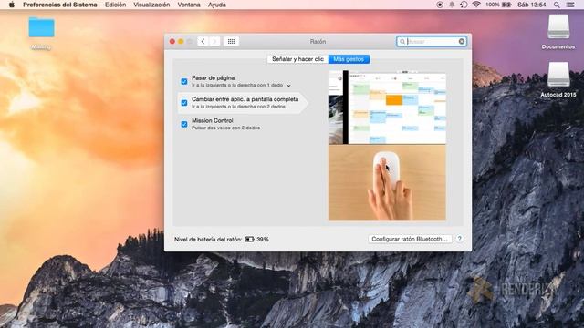Select the Mission Control label
Viewport: 584px width, 328px height.
pyautogui.click(x=213, y=120)
